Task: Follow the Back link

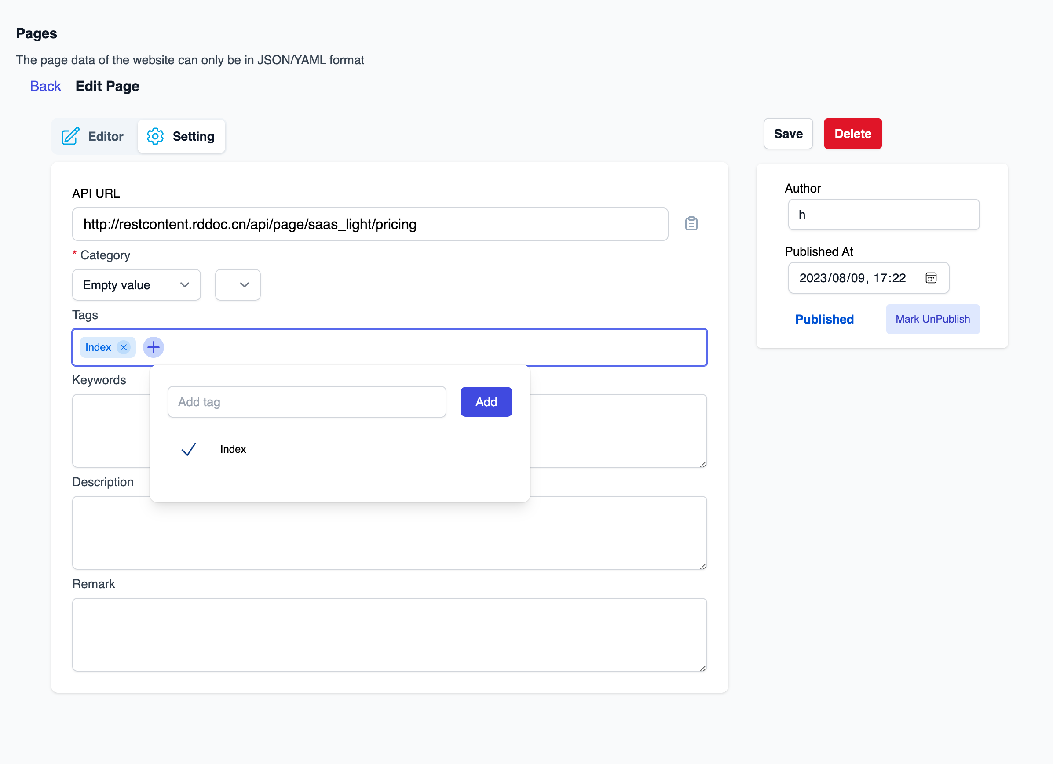Action: (45, 86)
